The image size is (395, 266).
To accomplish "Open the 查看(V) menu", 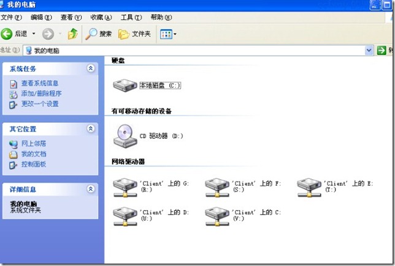I will point(71,17).
